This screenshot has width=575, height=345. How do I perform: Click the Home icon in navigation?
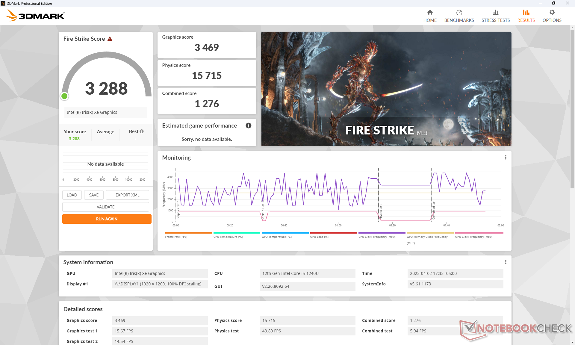[x=430, y=13]
